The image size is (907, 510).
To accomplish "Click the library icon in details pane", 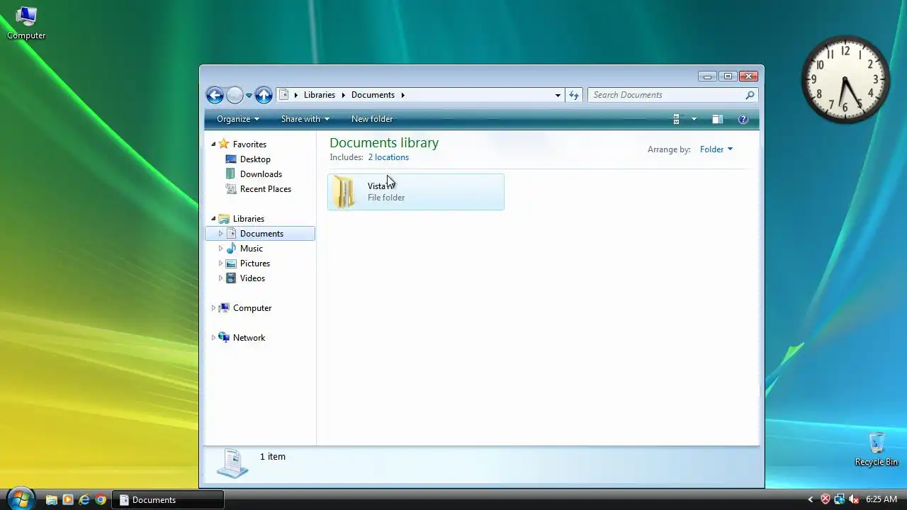I will pos(232,463).
